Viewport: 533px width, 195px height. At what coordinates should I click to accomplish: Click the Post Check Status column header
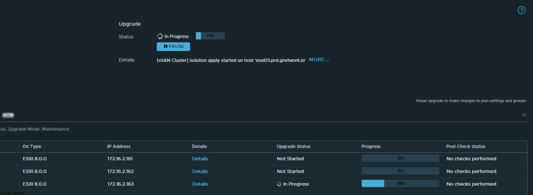click(x=466, y=147)
